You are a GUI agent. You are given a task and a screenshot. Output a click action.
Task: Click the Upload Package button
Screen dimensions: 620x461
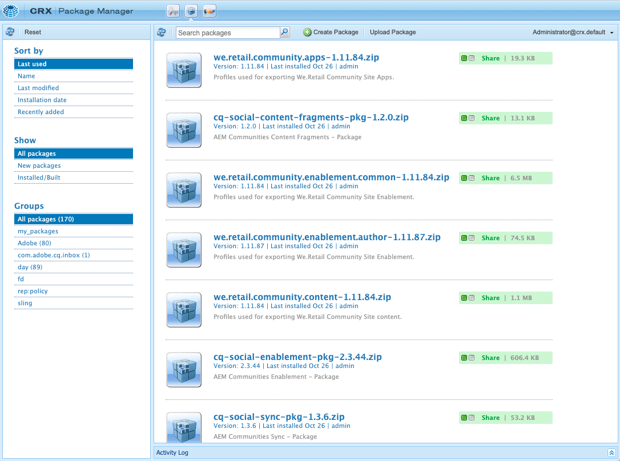pyautogui.click(x=393, y=32)
